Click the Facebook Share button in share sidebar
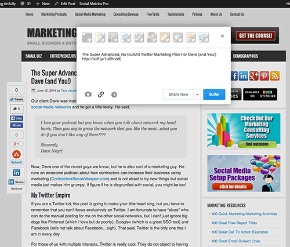Viewport: 290px width, 247px height. click(17, 125)
